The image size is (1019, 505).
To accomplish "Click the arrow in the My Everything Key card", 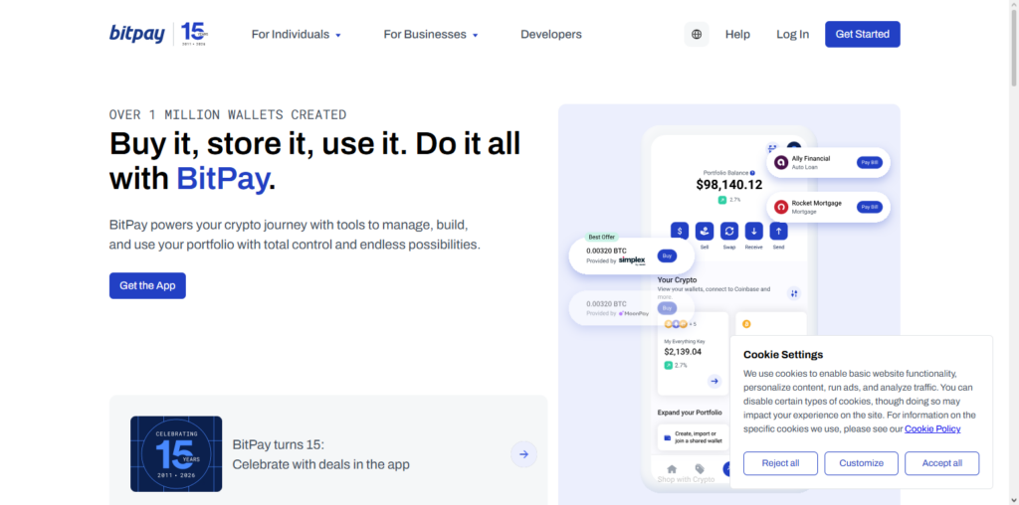I will (714, 381).
